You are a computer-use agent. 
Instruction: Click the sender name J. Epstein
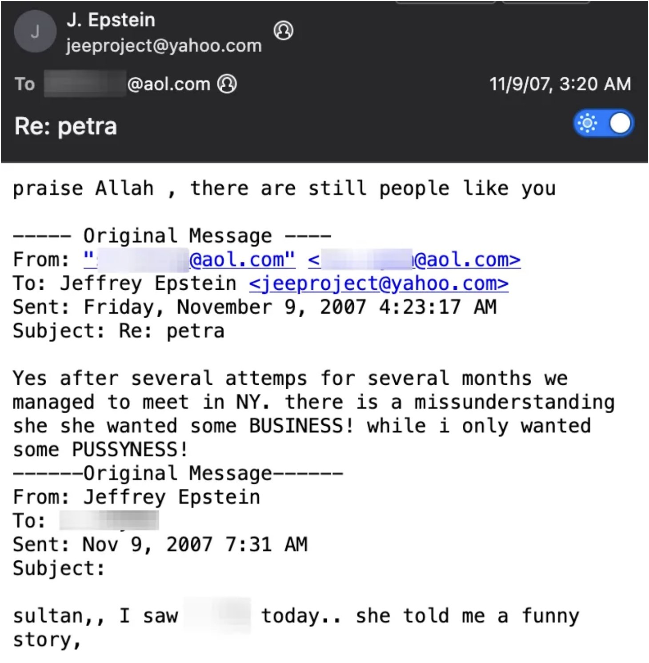point(111,20)
